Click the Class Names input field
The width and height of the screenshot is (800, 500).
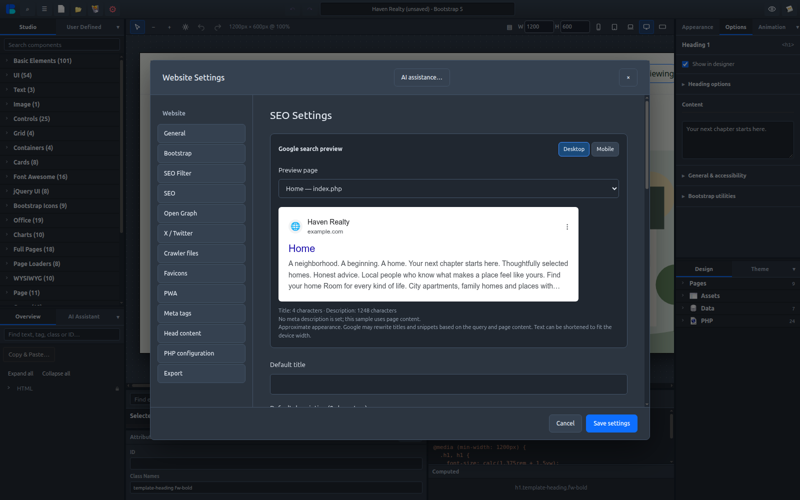tap(276, 488)
